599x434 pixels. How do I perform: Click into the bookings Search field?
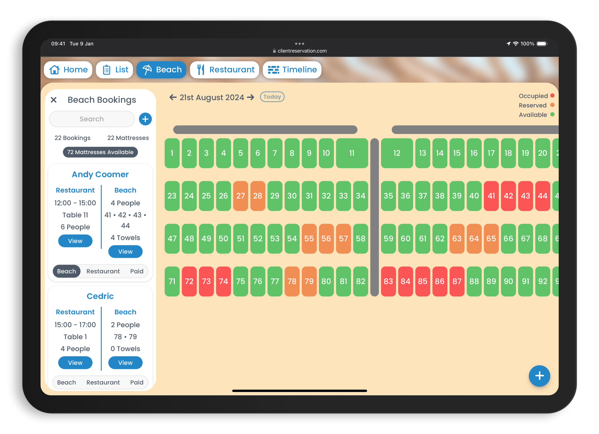tap(92, 119)
